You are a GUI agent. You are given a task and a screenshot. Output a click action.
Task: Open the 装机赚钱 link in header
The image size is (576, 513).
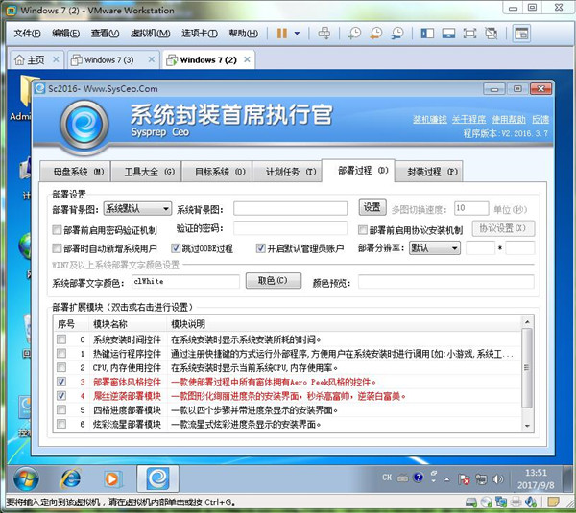pyautogui.click(x=430, y=119)
